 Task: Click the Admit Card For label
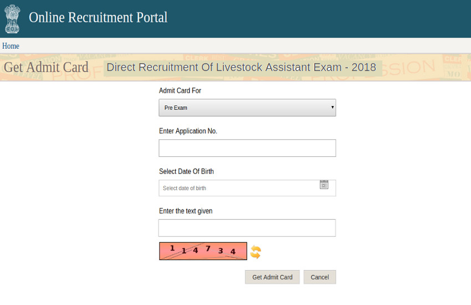180,90
